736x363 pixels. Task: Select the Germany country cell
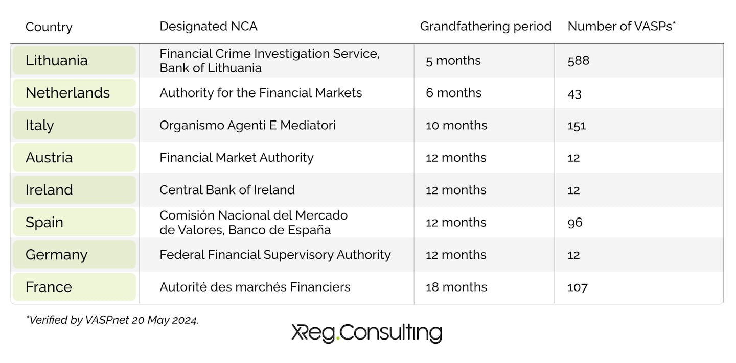coord(75,254)
